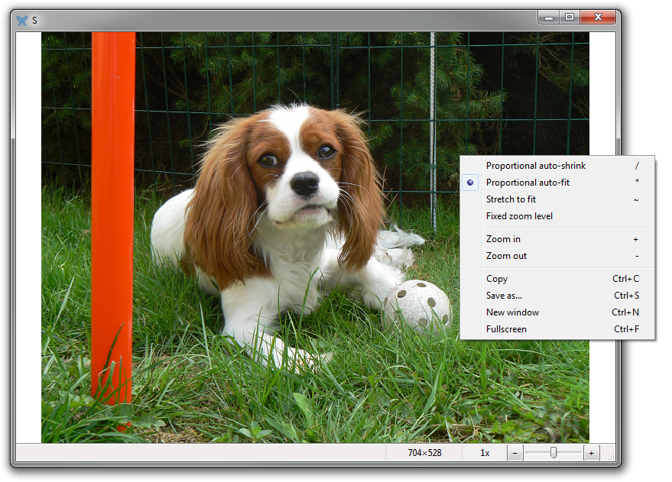Enable Proportional auto-shrink mode
Image resolution: width=672 pixels, height=482 pixels.
[535, 166]
